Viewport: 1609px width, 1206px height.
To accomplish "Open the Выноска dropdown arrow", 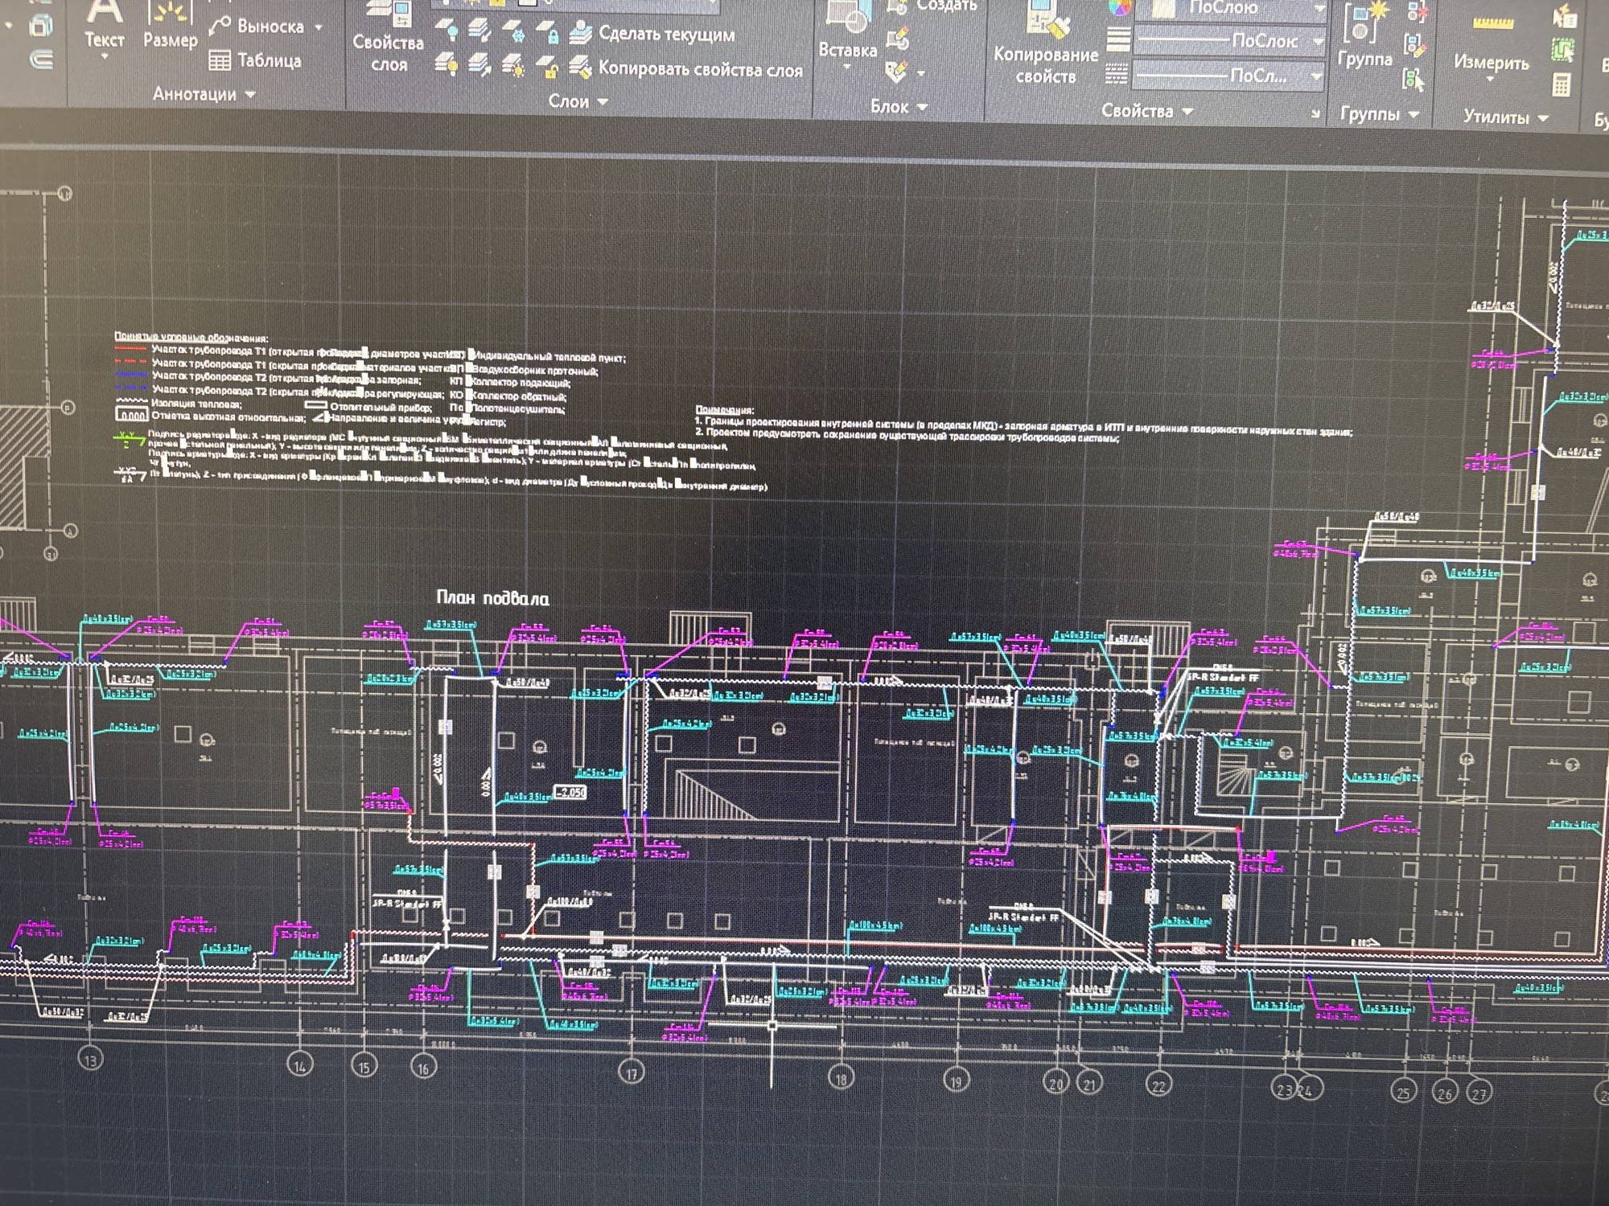I will pyautogui.click(x=319, y=27).
